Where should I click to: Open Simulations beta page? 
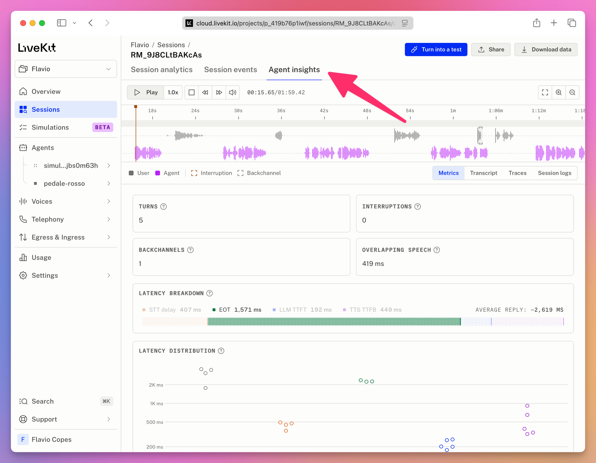(x=66, y=127)
